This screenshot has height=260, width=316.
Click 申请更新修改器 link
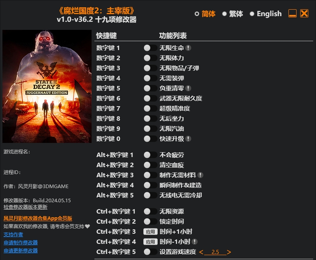pyautogui.click(x=21, y=251)
